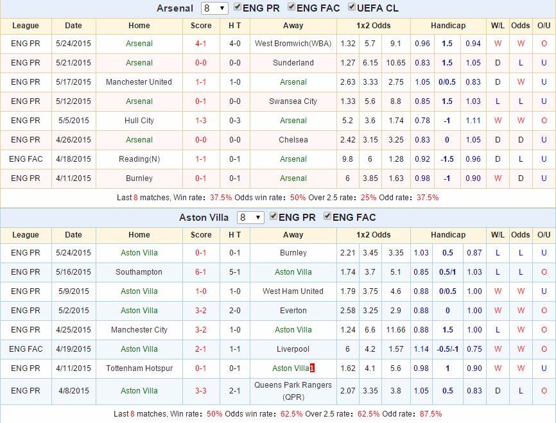Click Queens Park Rangers (QPR) team name
556x423 pixels.
pyautogui.click(x=293, y=391)
